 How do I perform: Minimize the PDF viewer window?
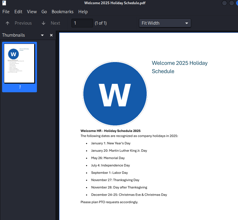pyautogui.click(x=224, y=3)
